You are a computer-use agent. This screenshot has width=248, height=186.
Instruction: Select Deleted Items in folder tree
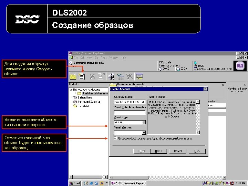point(85,97)
